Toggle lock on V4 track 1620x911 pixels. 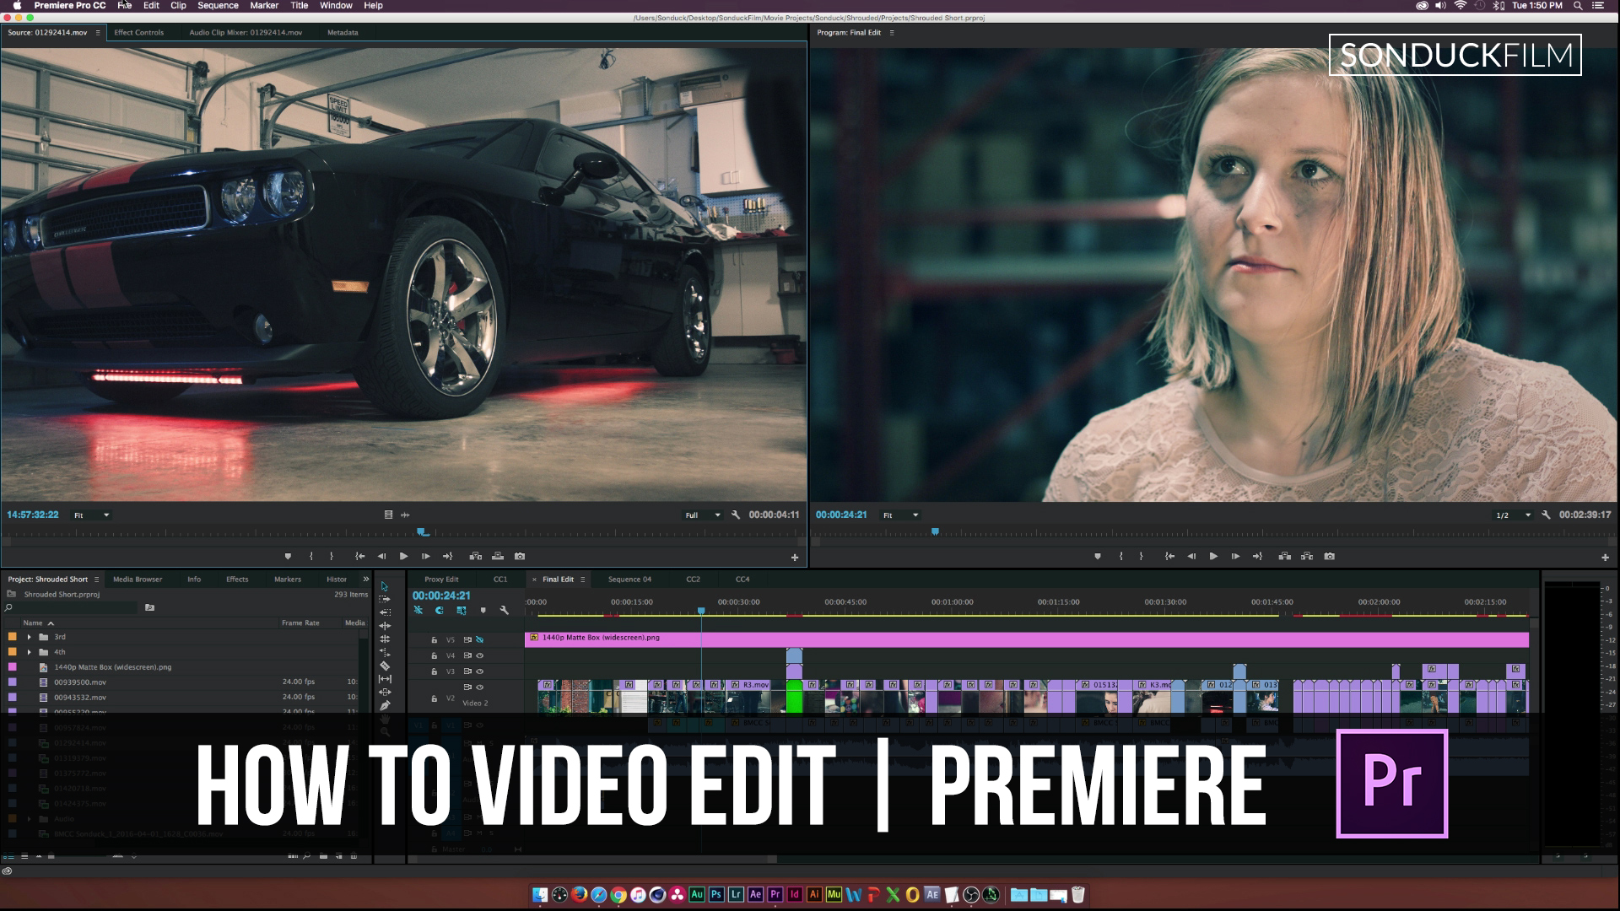435,656
